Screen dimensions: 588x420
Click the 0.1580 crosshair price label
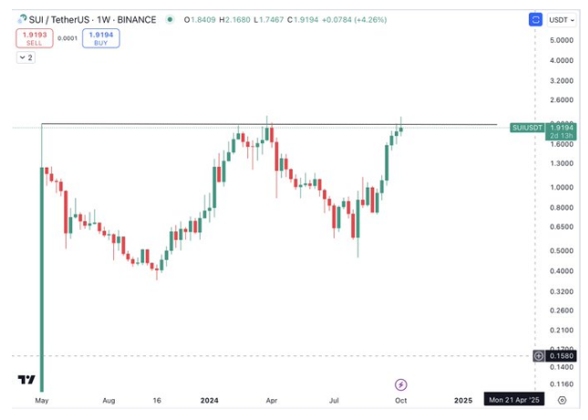coord(561,355)
